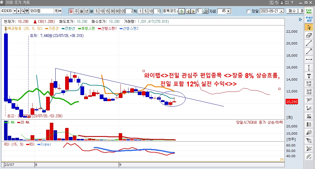Screen dimensions: 315x169
Task: Click the 관 watchlist button
Action: coord(27,11)
